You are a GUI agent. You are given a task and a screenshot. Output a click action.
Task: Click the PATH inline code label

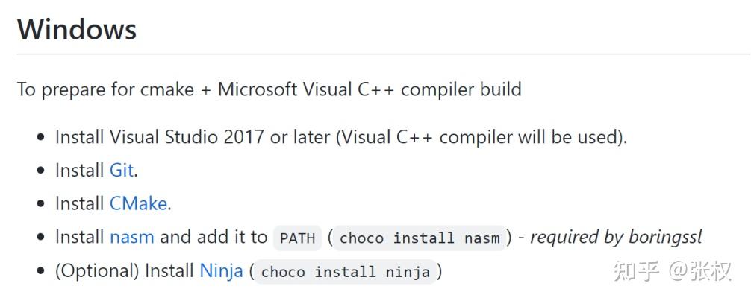(298, 238)
